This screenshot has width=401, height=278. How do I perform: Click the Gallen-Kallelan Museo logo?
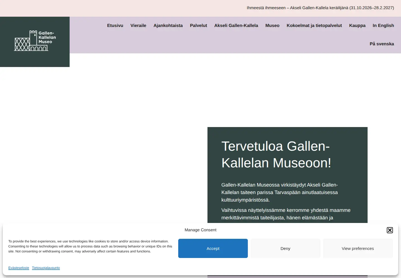35,41
